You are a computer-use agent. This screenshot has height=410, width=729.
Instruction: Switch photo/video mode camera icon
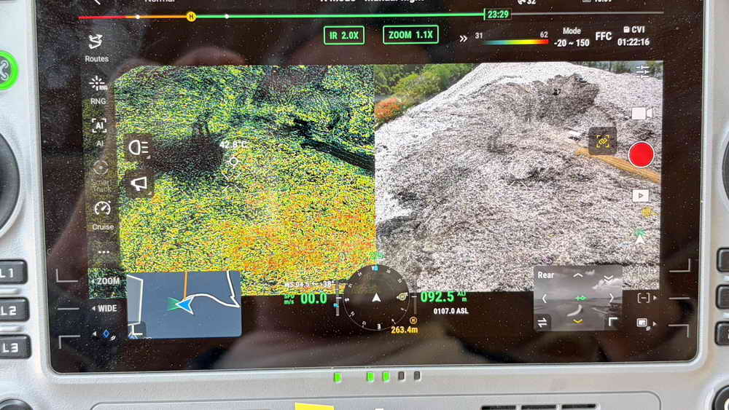click(x=641, y=113)
